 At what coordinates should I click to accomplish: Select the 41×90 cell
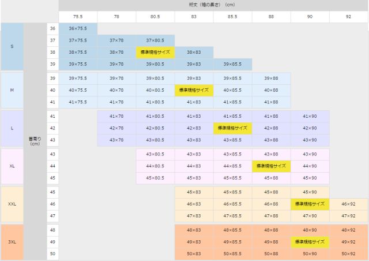pos(310,117)
